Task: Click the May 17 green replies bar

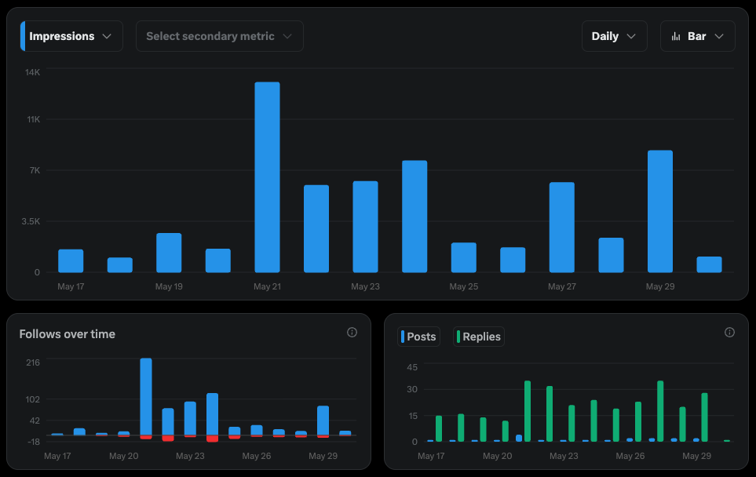Action: (x=439, y=428)
